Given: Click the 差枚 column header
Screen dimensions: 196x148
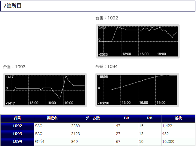Looking at the screenshot, I should tap(178, 118).
